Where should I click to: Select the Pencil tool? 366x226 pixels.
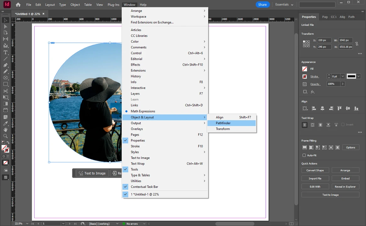click(x=5, y=71)
